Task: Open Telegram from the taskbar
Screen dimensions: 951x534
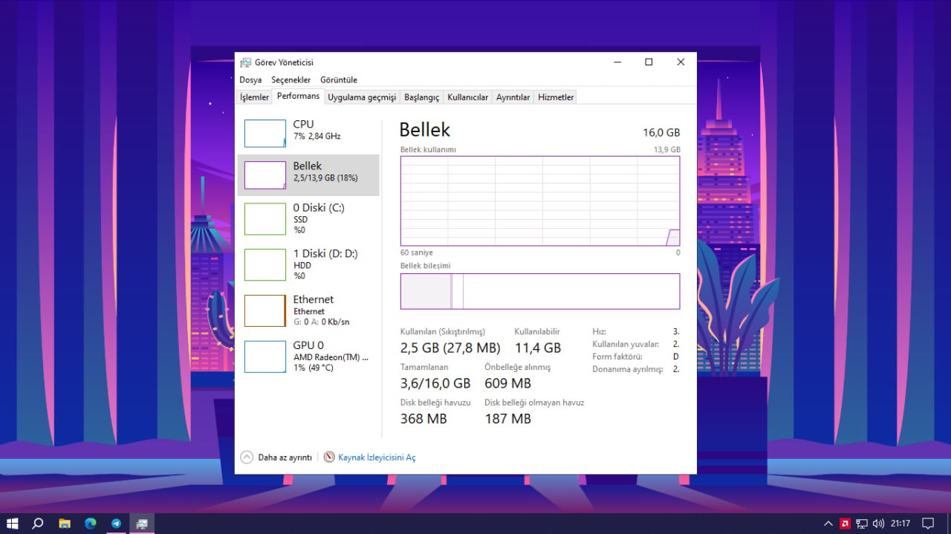Action: point(116,524)
